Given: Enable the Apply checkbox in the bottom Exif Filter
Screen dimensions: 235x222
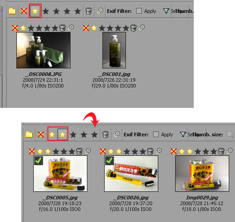Looking at the screenshot, I should (156, 135).
